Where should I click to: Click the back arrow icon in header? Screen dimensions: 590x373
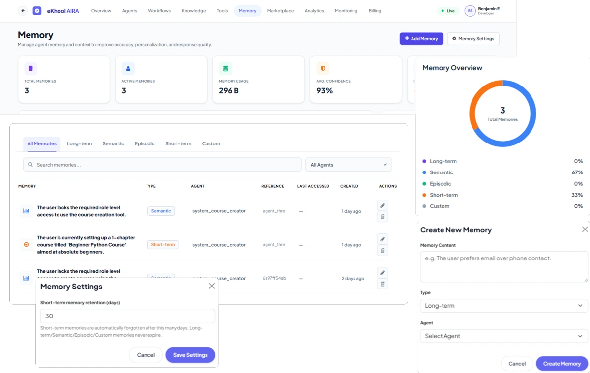point(23,11)
